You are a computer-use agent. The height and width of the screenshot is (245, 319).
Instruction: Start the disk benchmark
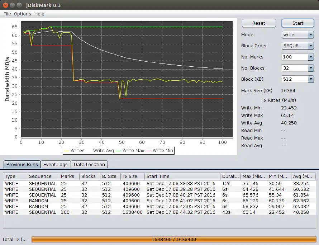[297, 23]
